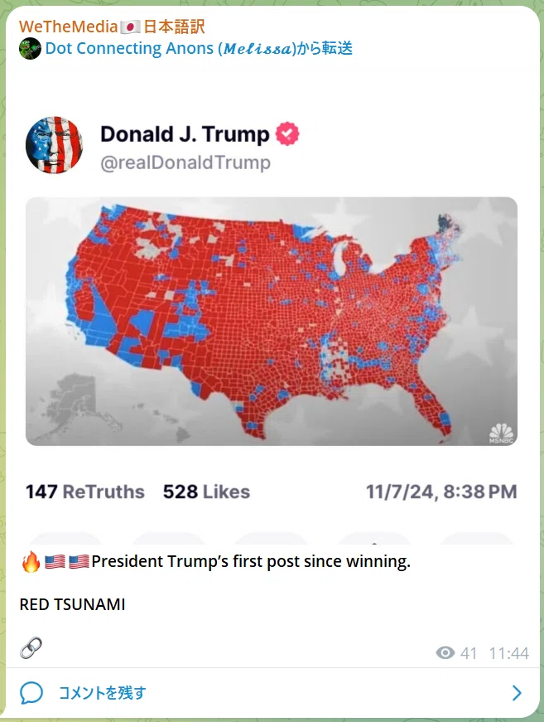Click the MSNBC peacock logo watermark
This screenshot has width=544, height=722.
(501, 434)
